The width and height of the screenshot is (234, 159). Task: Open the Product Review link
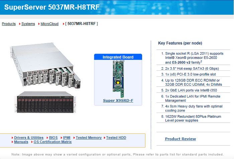(x=181, y=139)
